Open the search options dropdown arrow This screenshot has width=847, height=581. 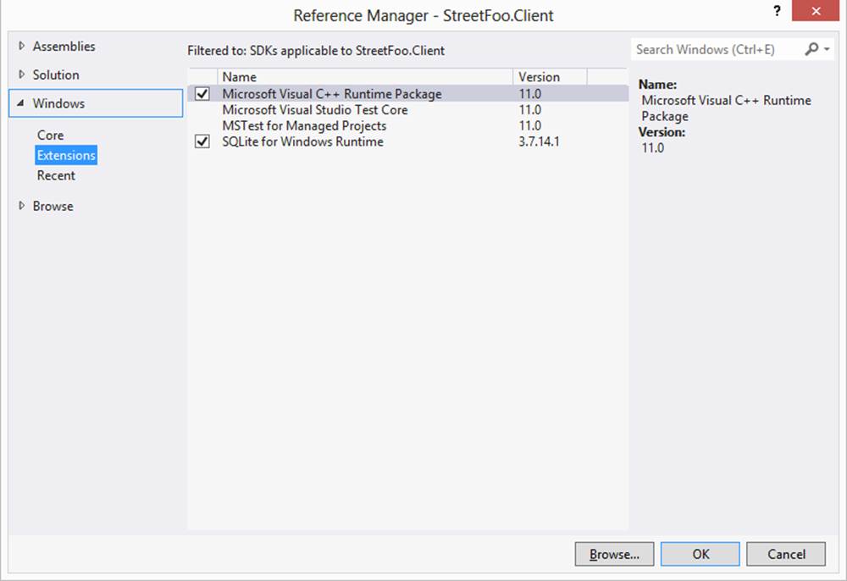coord(827,49)
